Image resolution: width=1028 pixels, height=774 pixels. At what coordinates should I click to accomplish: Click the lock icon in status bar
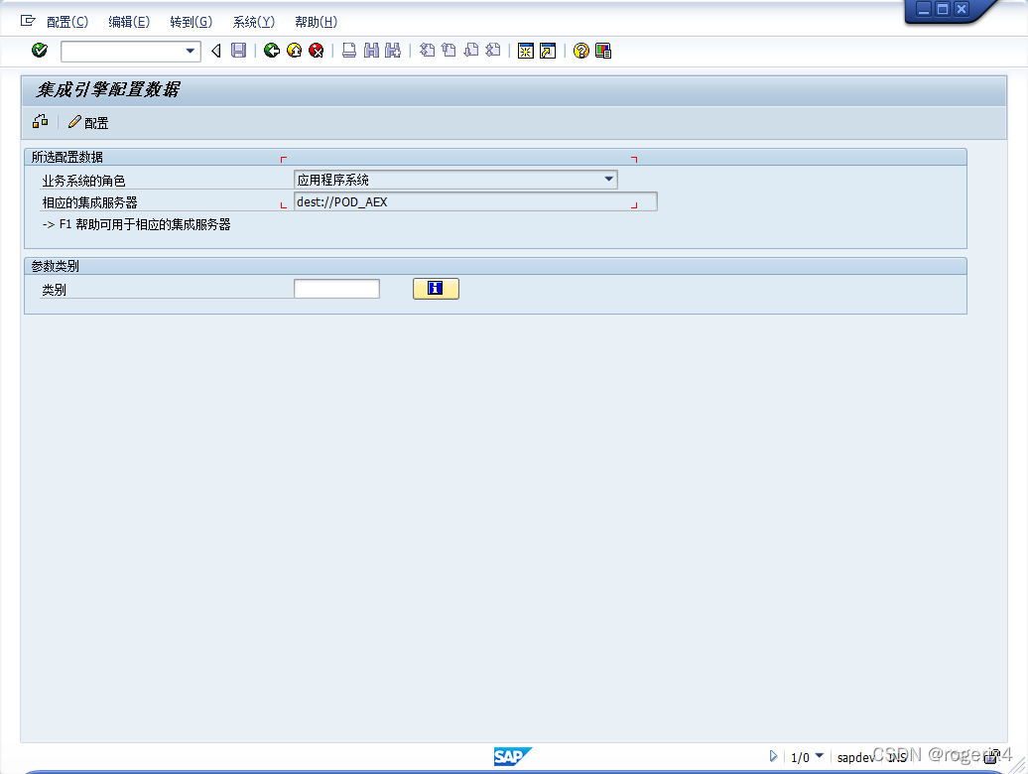coord(992,756)
